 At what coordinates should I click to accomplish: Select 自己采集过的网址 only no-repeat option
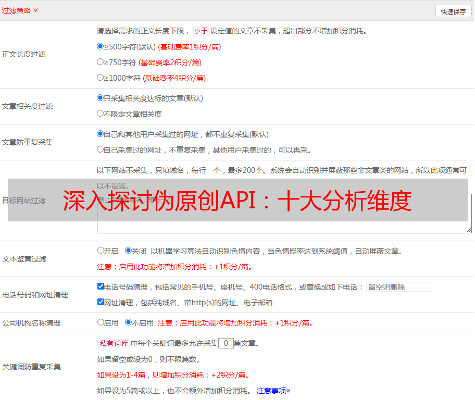pos(101,149)
